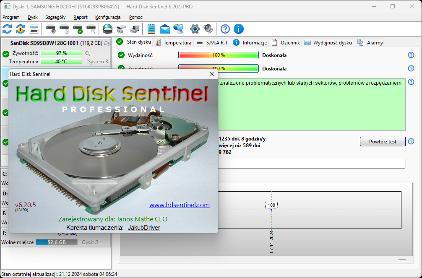This screenshot has width=422, height=278.
Task: Switch to the Dziennik tab
Action: pyautogui.click(x=286, y=42)
